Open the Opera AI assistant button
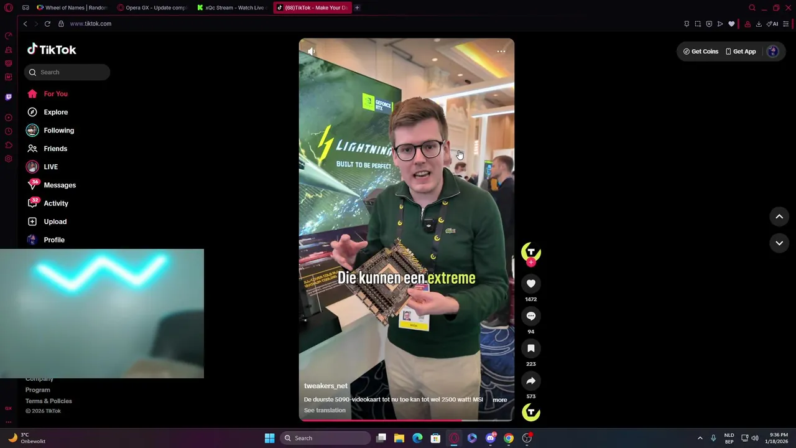This screenshot has width=796, height=448. tap(772, 24)
